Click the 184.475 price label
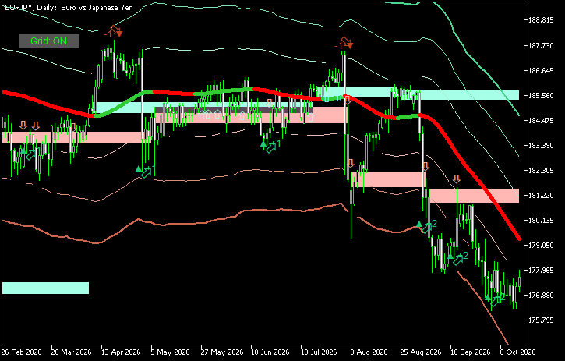The image size is (565, 361). coord(541,120)
